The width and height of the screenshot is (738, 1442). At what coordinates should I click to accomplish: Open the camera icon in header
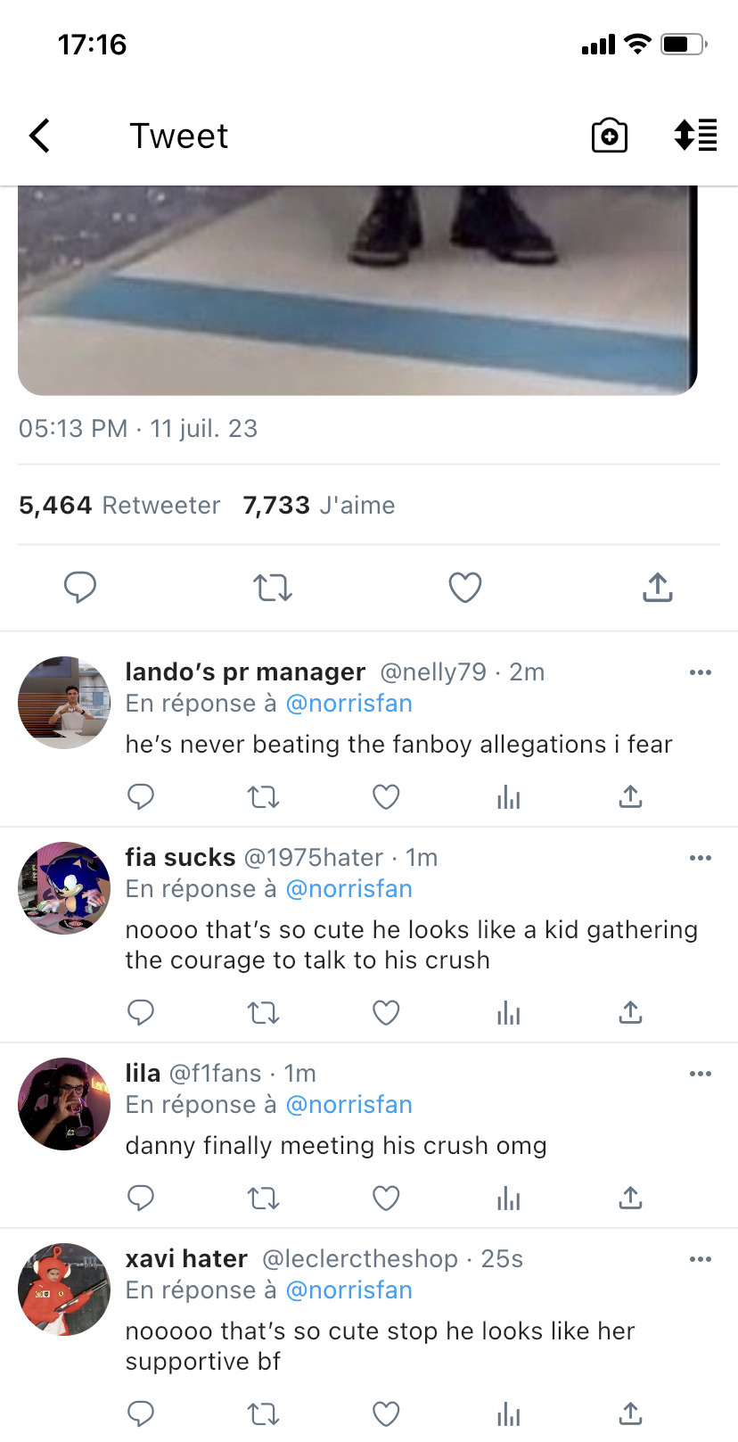[x=610, y=136]
